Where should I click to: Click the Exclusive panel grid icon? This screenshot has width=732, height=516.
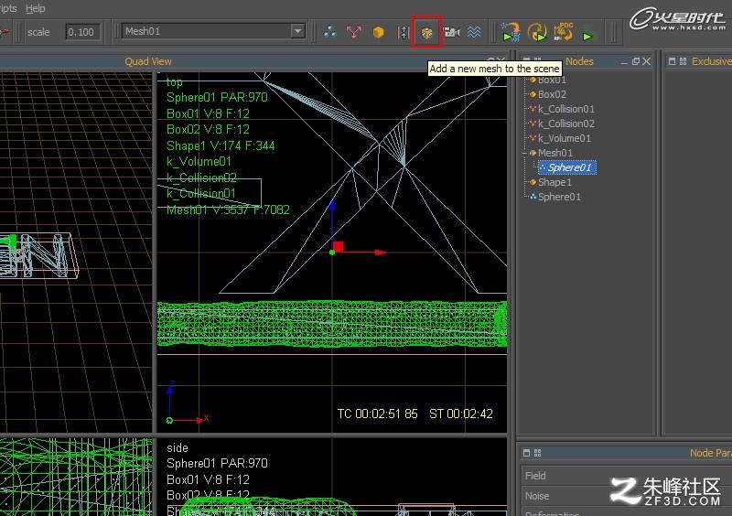click(x=683, y=61)
